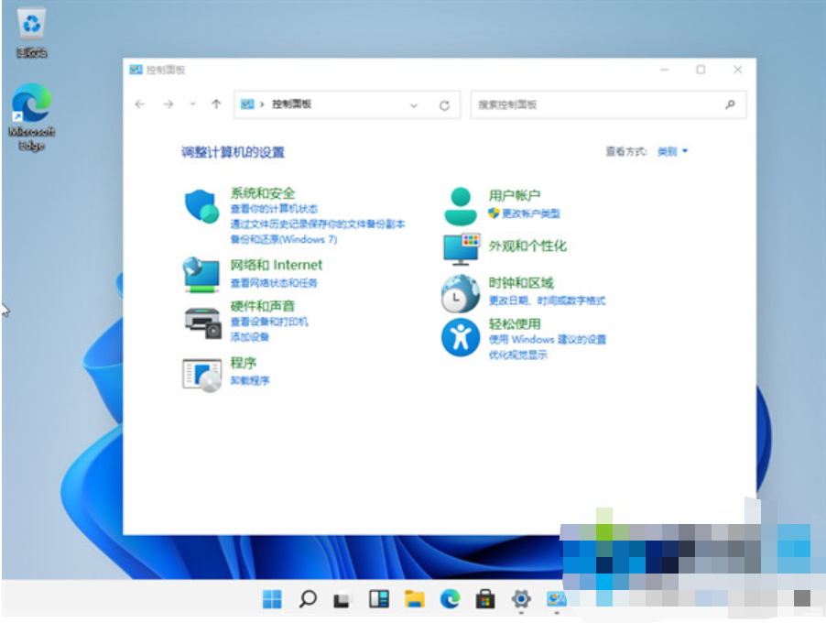Click inside the 搜索控制面板 search box
The image size is (826, 623).
pos(595,105)
